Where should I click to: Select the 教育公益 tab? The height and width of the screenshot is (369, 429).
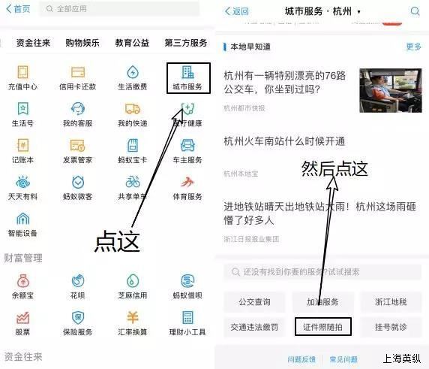[x=132, y=43]
